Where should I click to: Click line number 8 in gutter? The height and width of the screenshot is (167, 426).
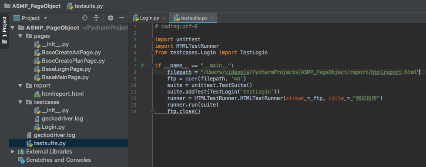pyautogui.click(x=135, y=72)
